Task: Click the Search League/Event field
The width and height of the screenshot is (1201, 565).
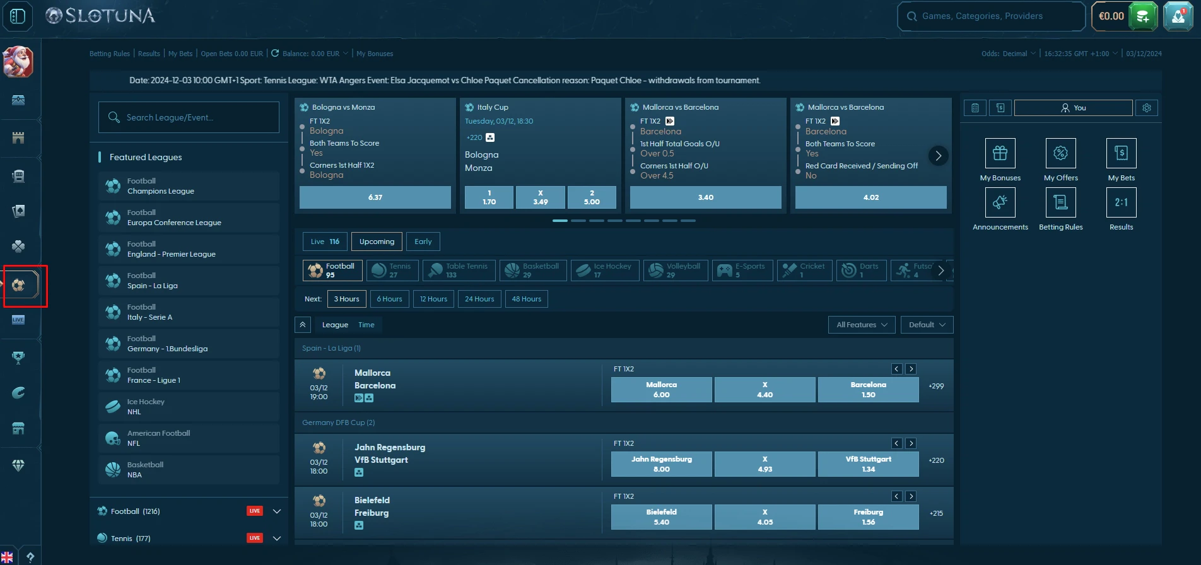Action: click(x=189, y=117)
